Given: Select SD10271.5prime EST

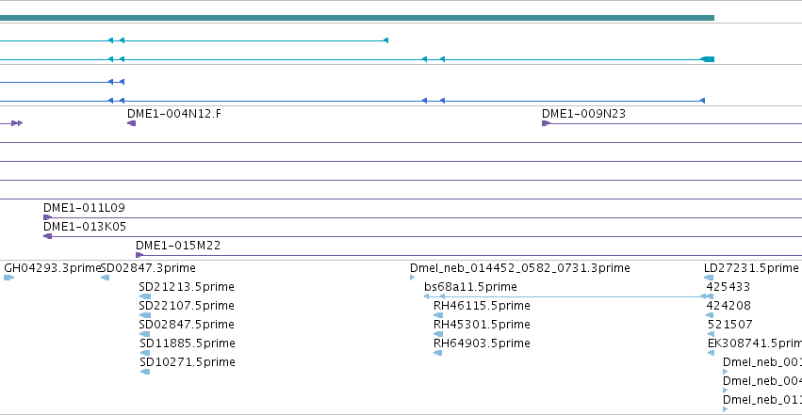Looking at the screenshot, I should [x=188, y=362].
